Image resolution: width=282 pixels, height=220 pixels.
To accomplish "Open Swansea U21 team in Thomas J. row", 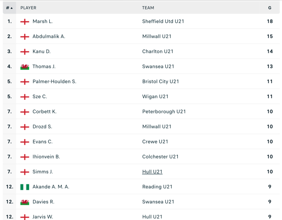I will point(157,67).
